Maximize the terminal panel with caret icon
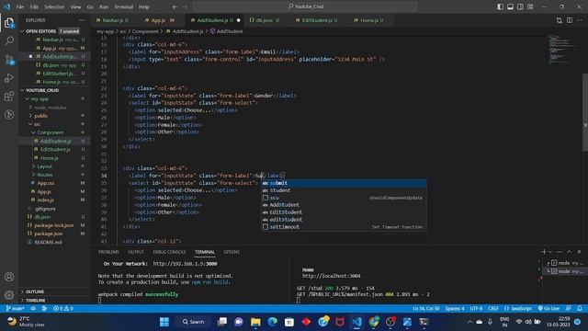The height and width of the screenshot is (331, 588). click(x=569, y=251)
